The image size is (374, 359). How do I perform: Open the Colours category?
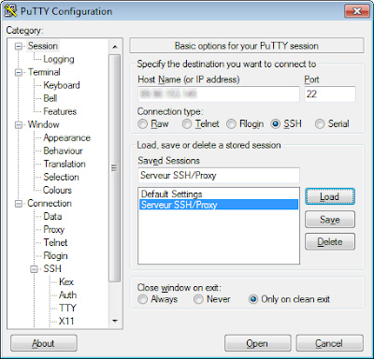point(57,190)
